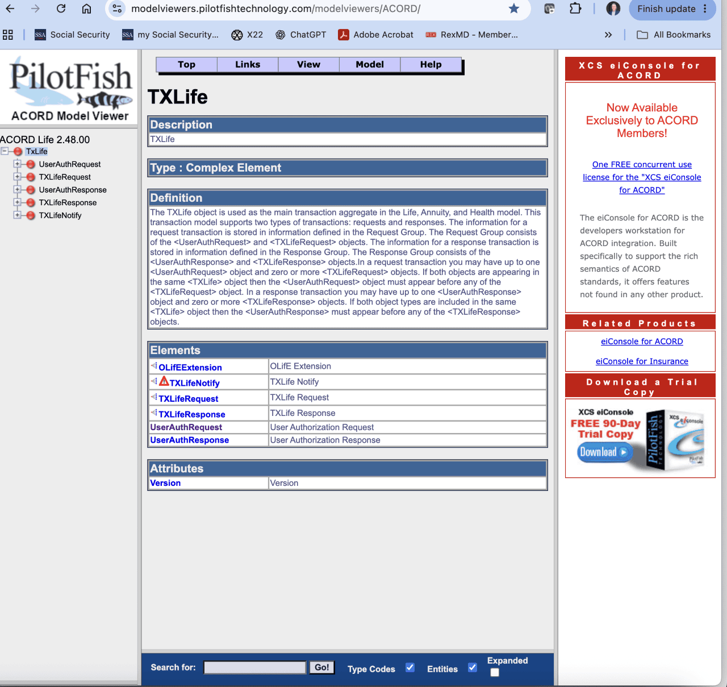Toggle the Type Codes checkbox
The width and height of the screenshot is (727, 687).
pos(410,668)
